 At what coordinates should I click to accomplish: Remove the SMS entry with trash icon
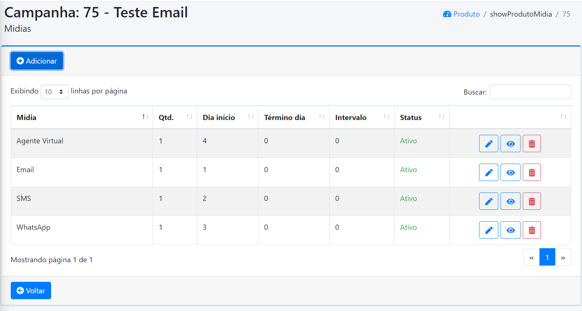[x=532, y=201]
